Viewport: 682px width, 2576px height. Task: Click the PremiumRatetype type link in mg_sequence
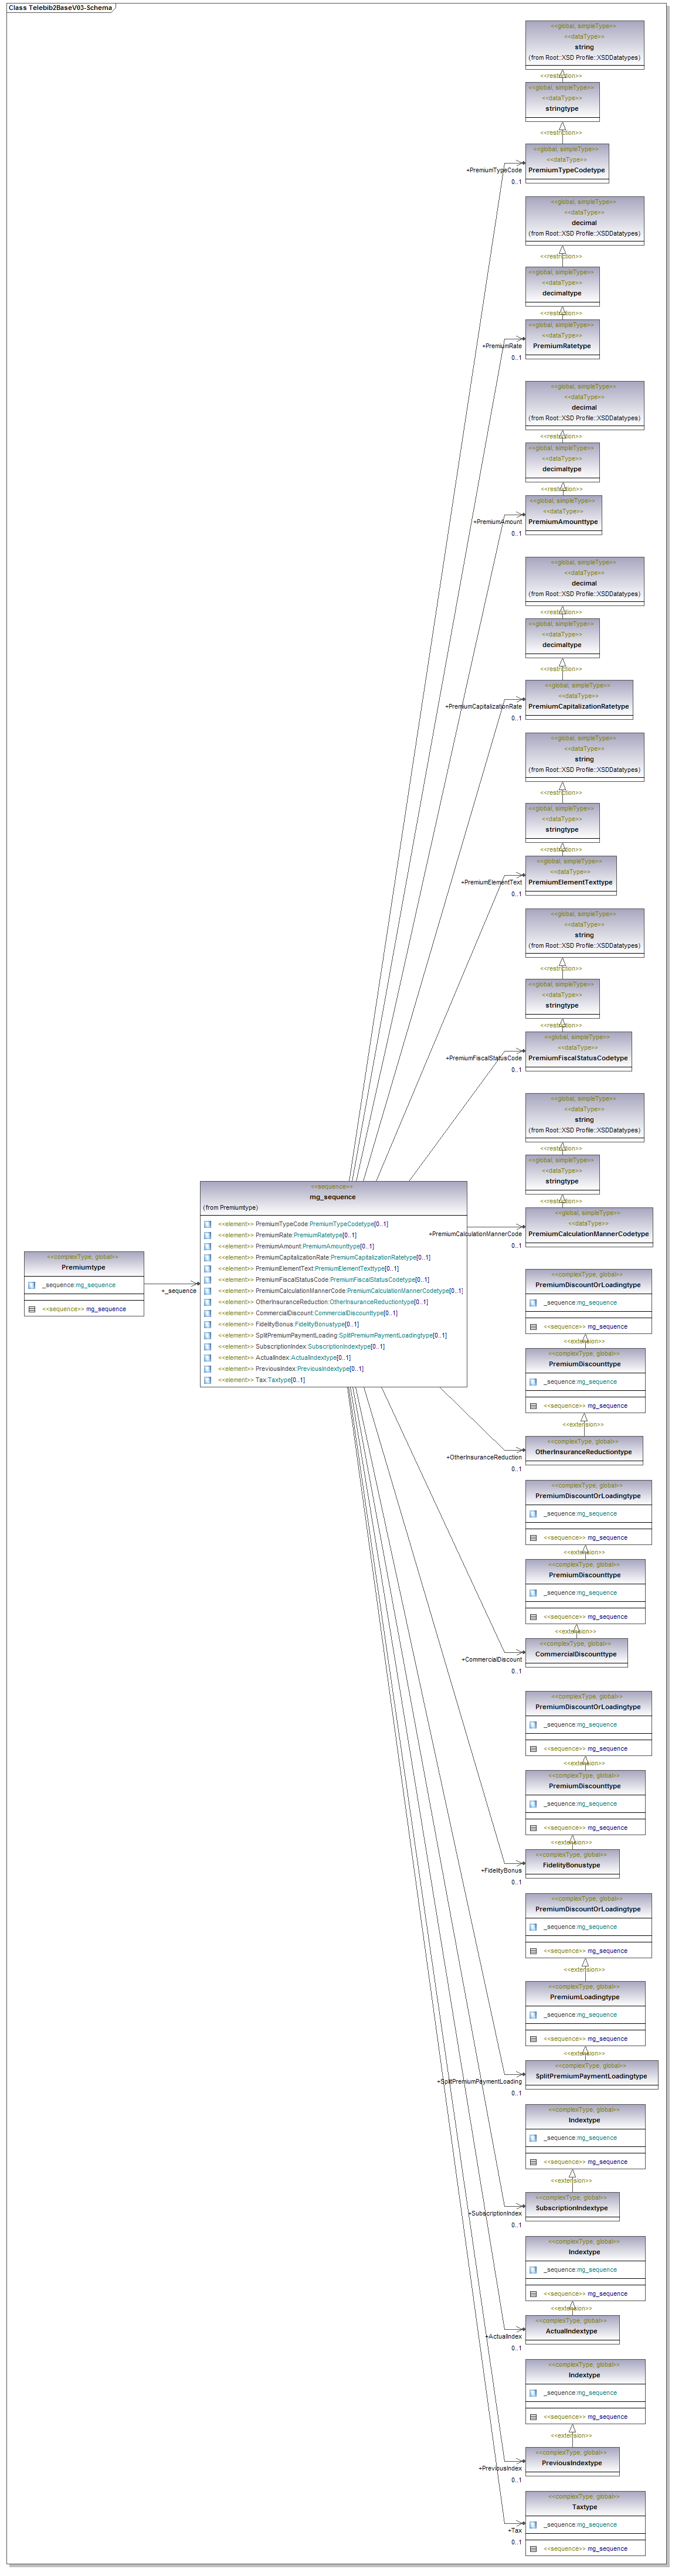click(x=318, y=1235)
